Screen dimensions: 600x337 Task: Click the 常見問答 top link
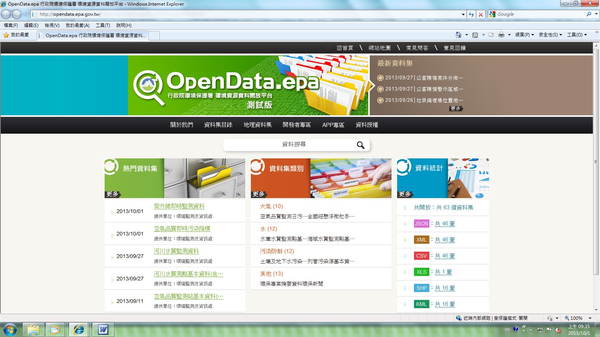(x=417, y=48)
